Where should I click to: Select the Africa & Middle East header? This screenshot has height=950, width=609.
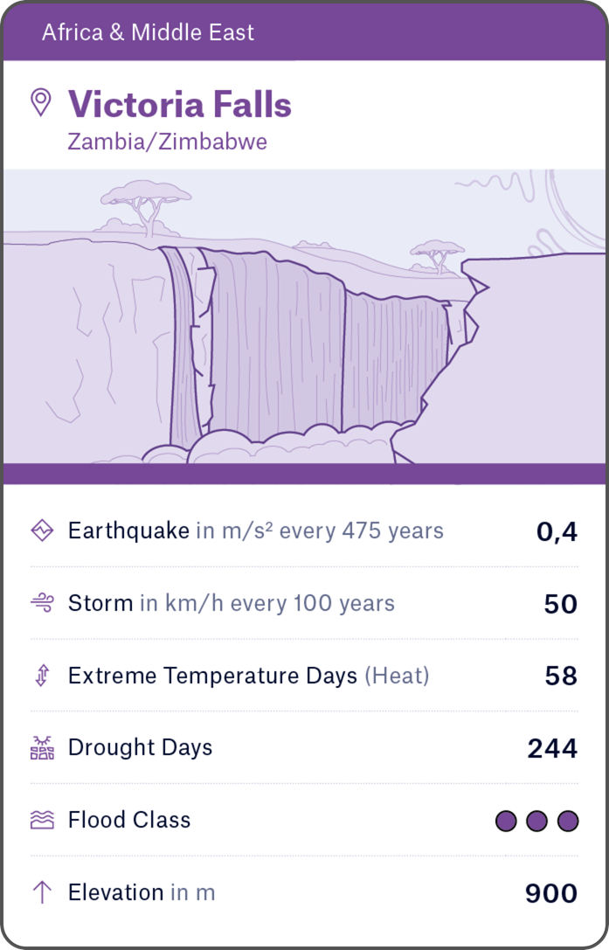[x=149, y=33]
